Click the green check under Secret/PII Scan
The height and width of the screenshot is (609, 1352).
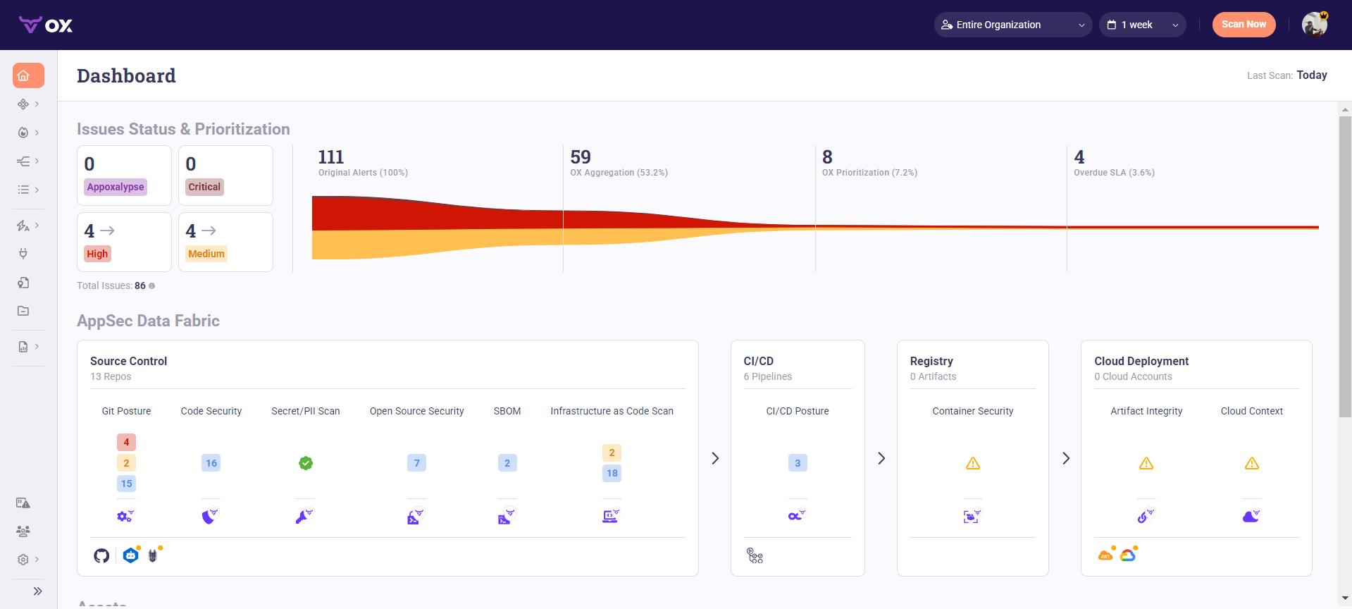tap(306, 463)
